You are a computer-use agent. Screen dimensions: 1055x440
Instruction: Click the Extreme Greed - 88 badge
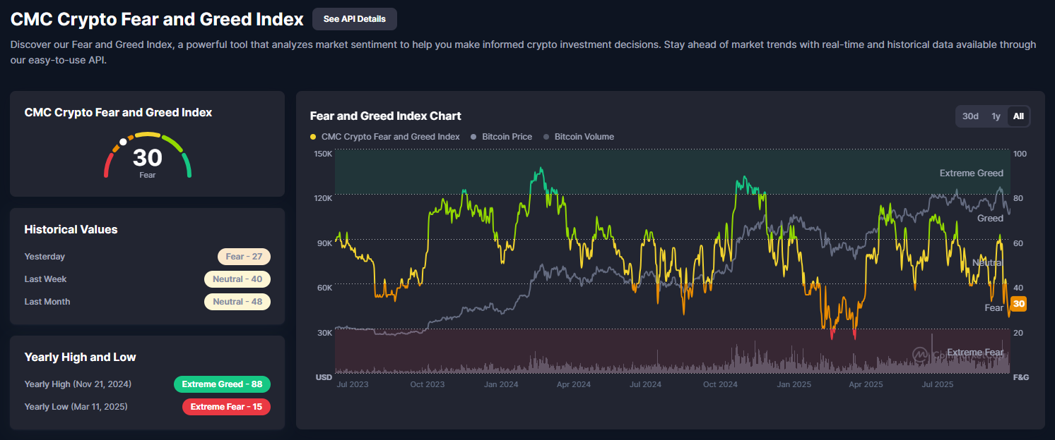[x=222, y=384]
